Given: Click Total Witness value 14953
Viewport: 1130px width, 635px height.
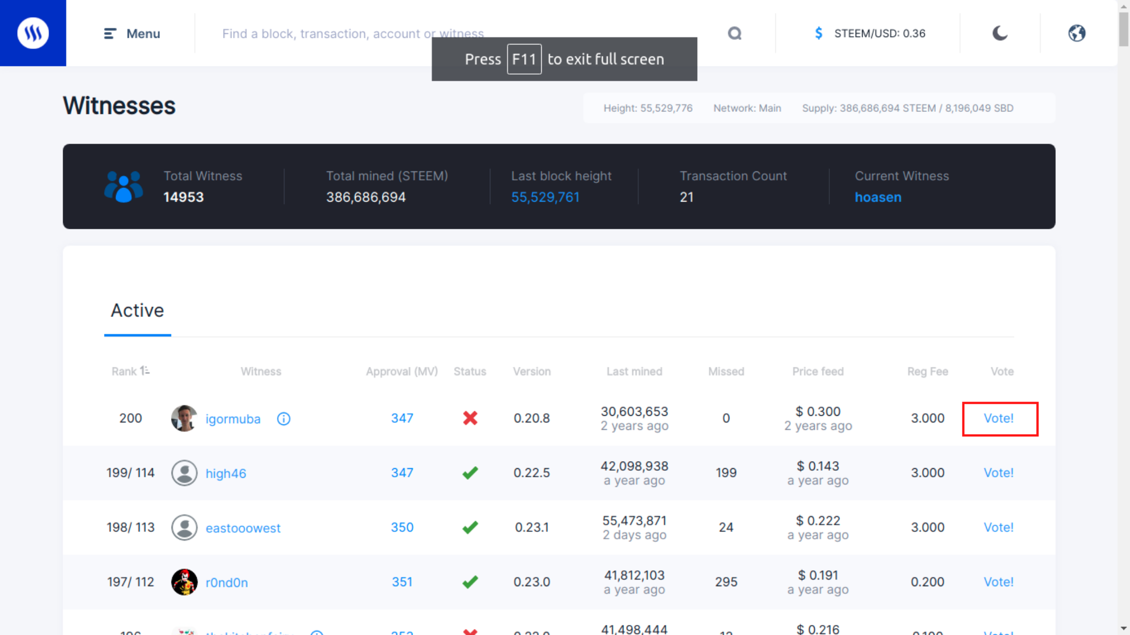Looking at the screenshot, I should (x=184, y=197).
